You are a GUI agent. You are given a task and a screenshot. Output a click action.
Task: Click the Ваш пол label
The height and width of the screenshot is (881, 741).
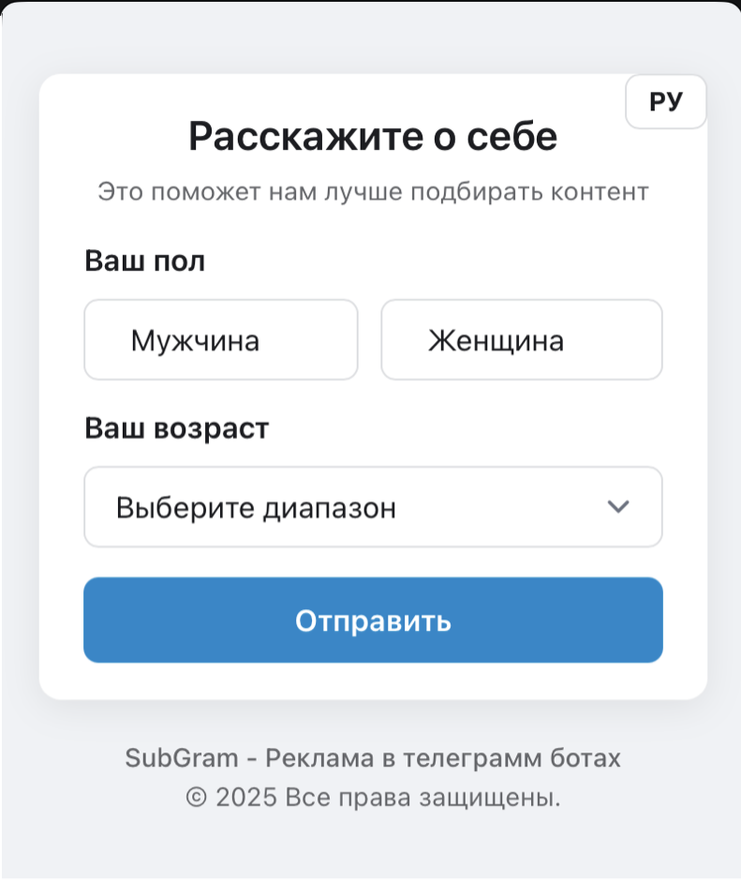coord(144,261)
